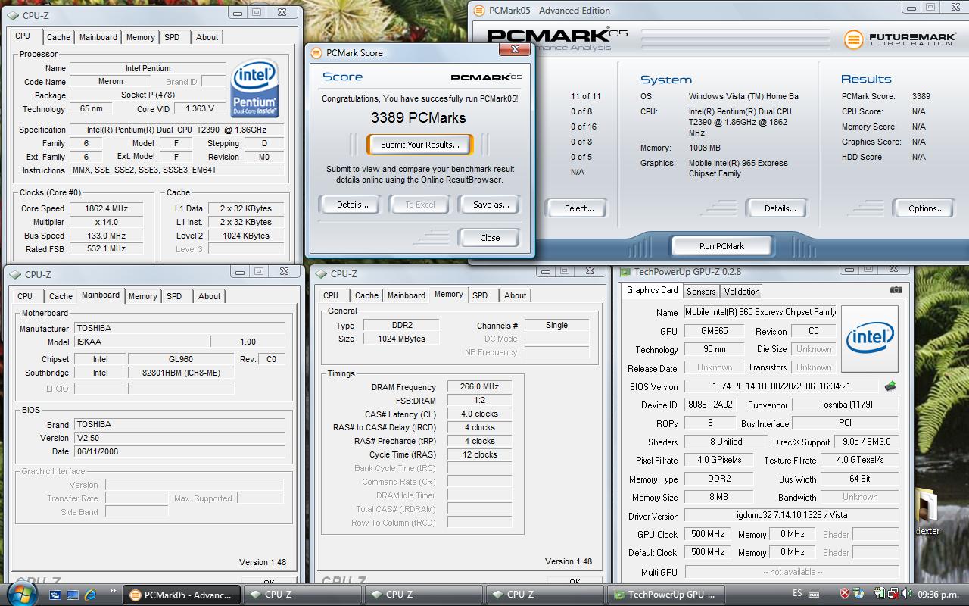
Task: Click Save as button in Score dialog
Action: [491, 205]
